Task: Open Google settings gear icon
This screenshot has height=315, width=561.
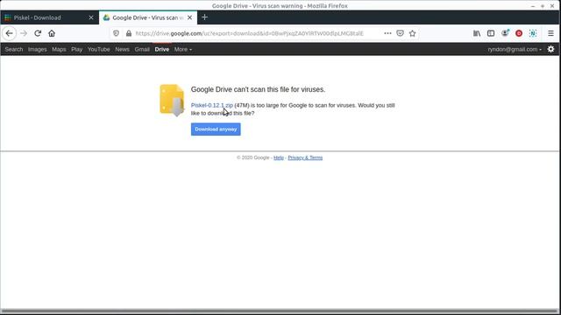Action: (551, 49)
